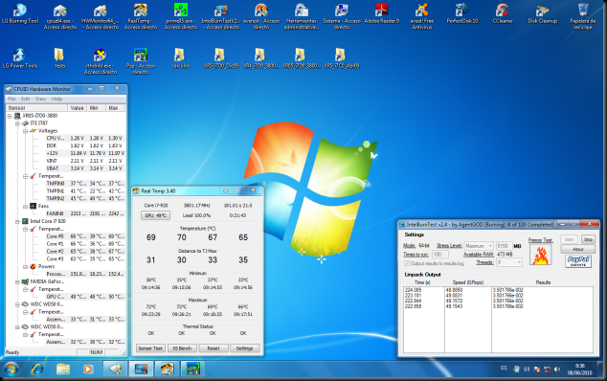Select the avast! Free Antivirus icon
The height and width of the screenshot is (381, 607).
tap(422, 17)
